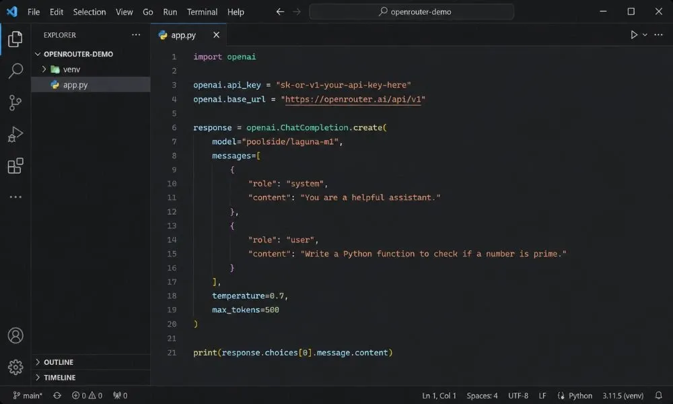The width and height of the screenshot is (673, 404).
Task: Open the Manage gear settings icon
Action: (x=15, y=367)
